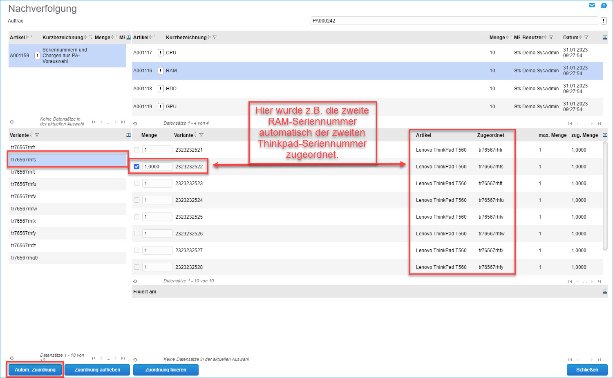This screenshot has width=613, height=378.
Task: Uncheck the checkbox for serial 2323232522
Action: click(x=136, y=167)
